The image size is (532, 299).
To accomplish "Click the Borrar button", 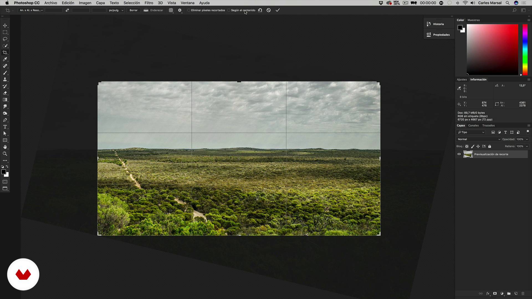I will [x=134, y=10].
